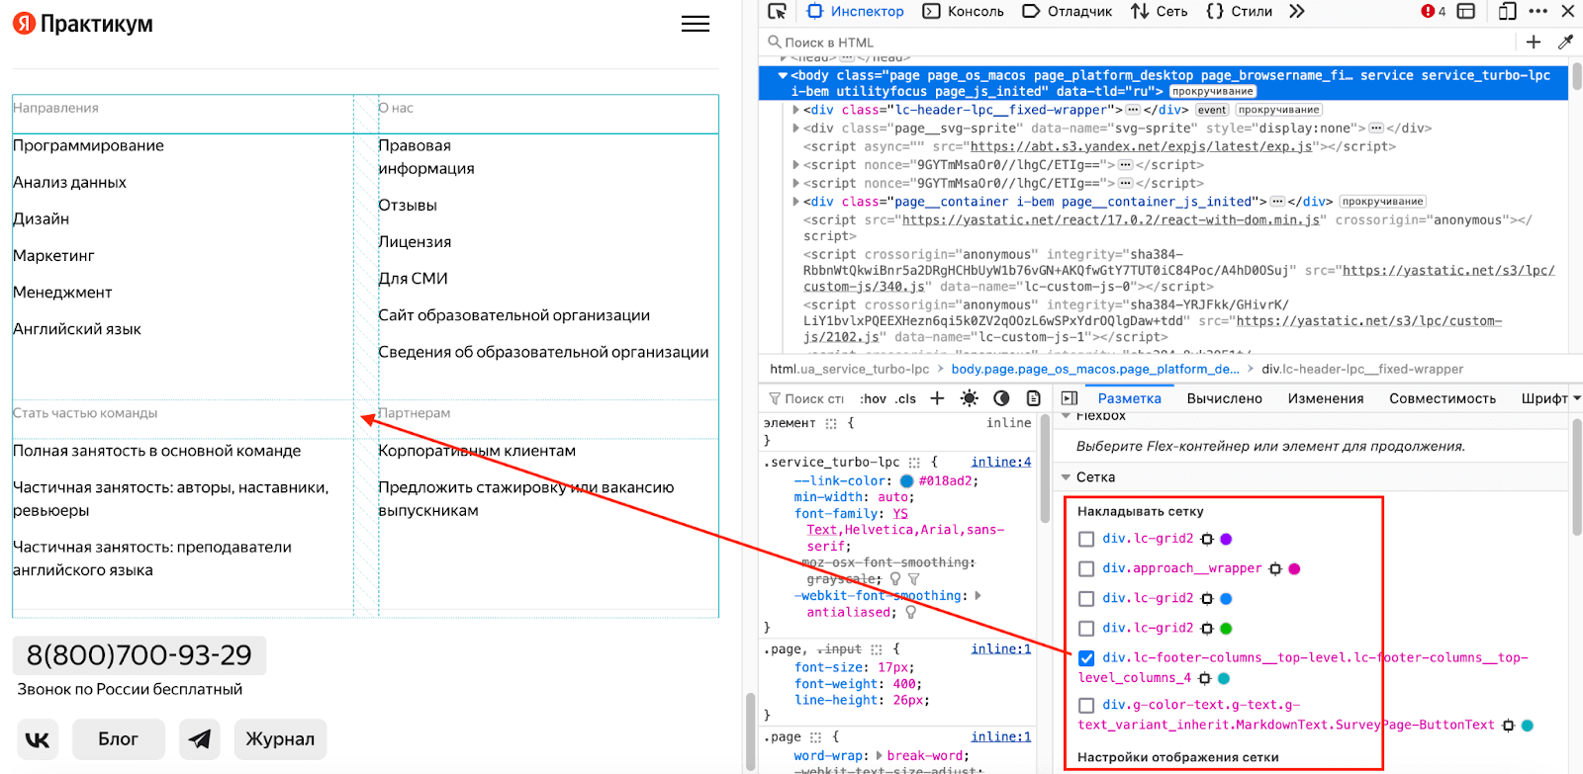The height and width of the screenshot is (774, 1583).
Task: Enable grid overlay for SurveyPage-ButtonText div
Action: 1086,705
